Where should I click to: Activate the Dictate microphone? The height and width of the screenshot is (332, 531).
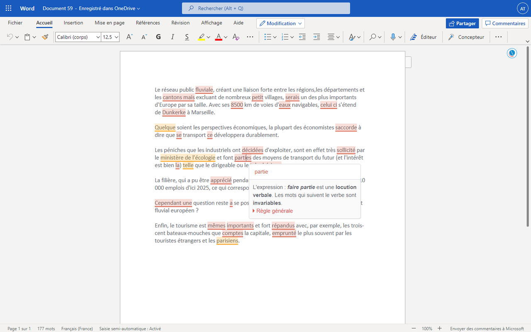point(392,37)
